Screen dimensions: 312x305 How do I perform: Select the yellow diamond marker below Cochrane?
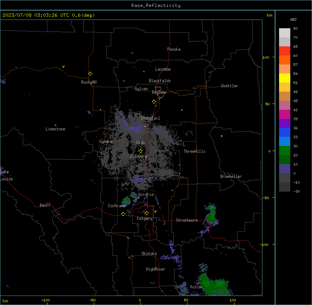123,214
